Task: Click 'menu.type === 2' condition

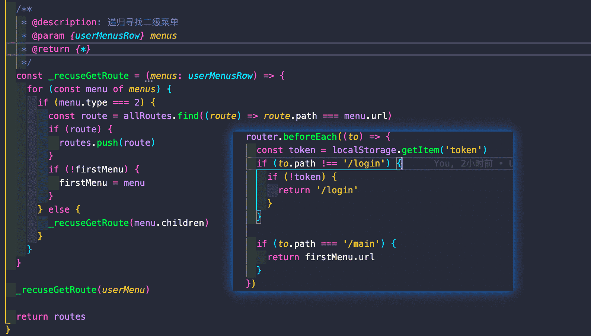Action: (x=99, y=103)
